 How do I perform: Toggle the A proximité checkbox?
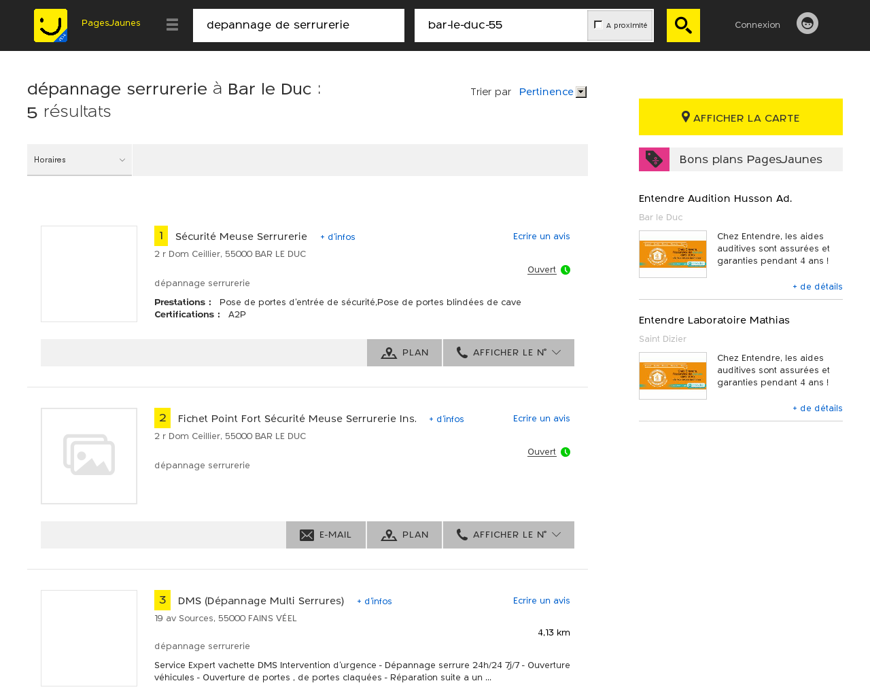(x=598, y=24)
